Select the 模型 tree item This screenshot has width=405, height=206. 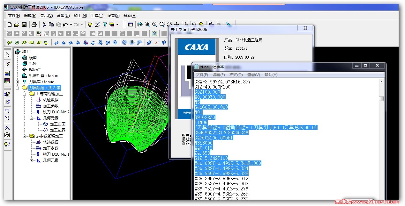pyautogui.click(x=33, y=58)
